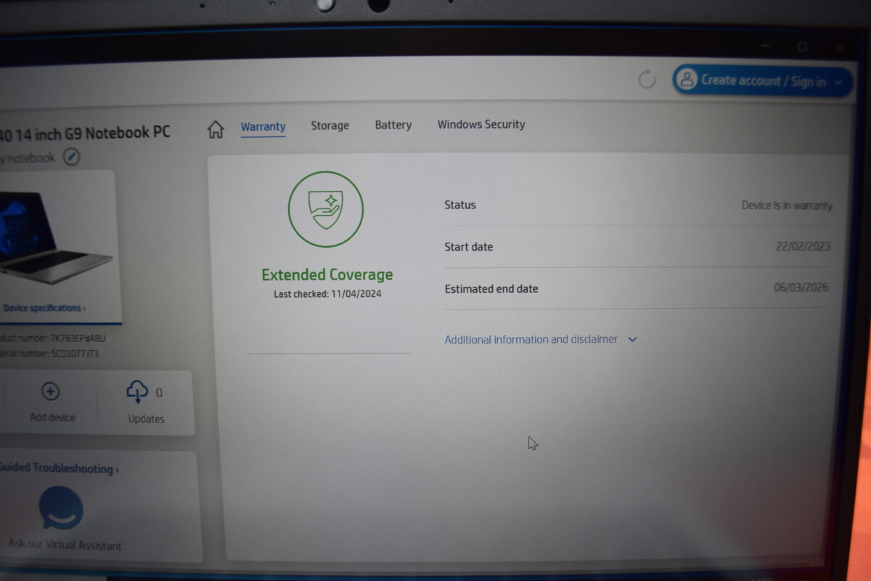Open the dropdown arrow beside Sign in
Screen dimensions: 871x581
pyautogui.click(x=838, y=83)
